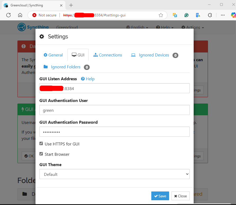This screenshot has height=205, width=236.
Task: Open the translate extension icon
Action: pos(175,15)
